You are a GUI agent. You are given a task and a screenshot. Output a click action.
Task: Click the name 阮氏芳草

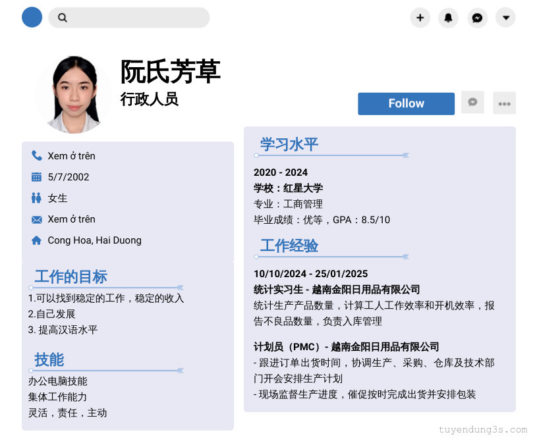pyautogui.click(x=170, y=71)
